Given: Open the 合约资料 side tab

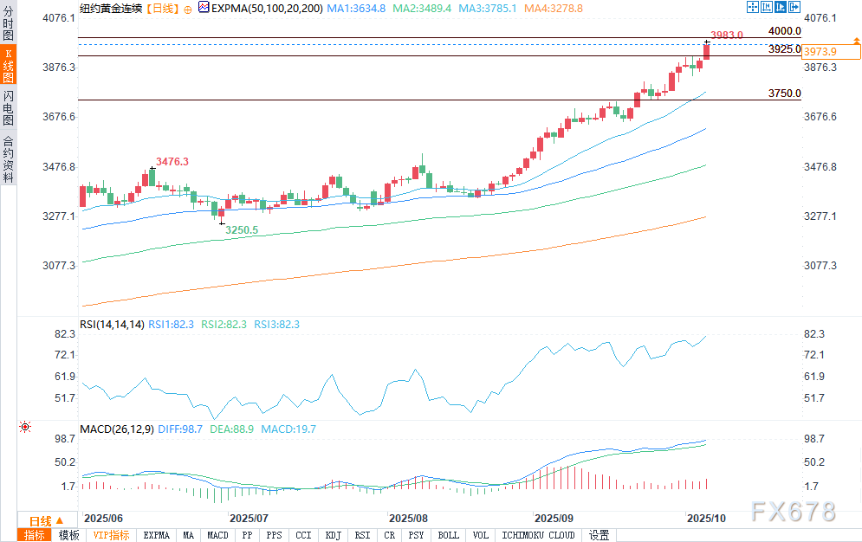Looking at the screenshot, I should (8, 159).
